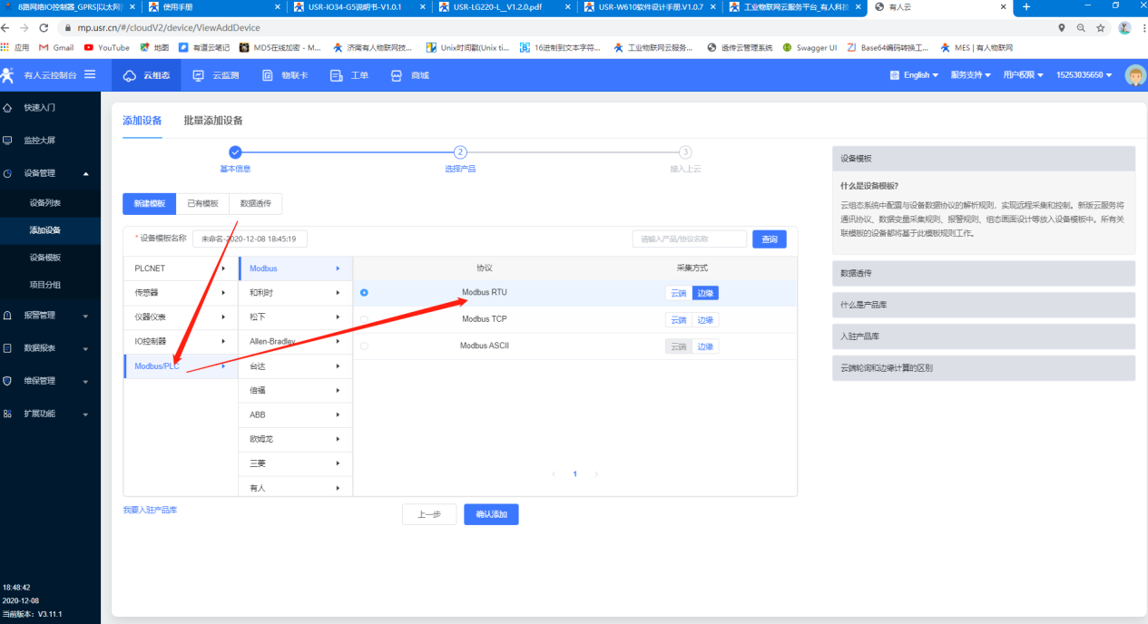Open 监控大屏 in the sidebar
Screen dimensions: 1148x624
(39, 141)
